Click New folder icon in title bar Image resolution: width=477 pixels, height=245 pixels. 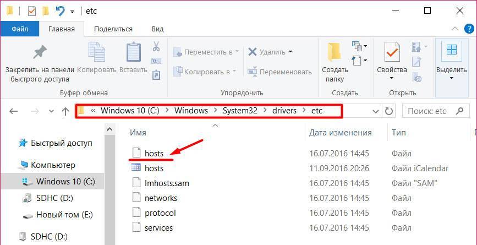coord(46,11)
